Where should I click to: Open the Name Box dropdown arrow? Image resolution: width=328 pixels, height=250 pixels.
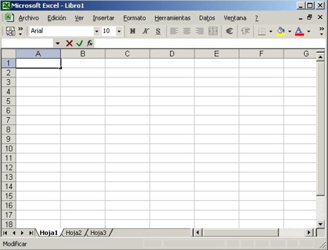[x=57, y=43]
